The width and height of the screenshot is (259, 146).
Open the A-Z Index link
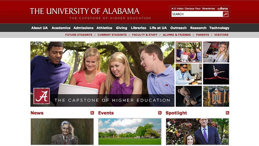click(x=177, y=9)
